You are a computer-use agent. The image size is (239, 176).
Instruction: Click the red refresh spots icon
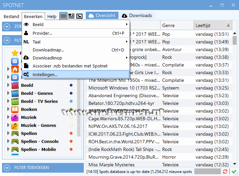[225, 171]
